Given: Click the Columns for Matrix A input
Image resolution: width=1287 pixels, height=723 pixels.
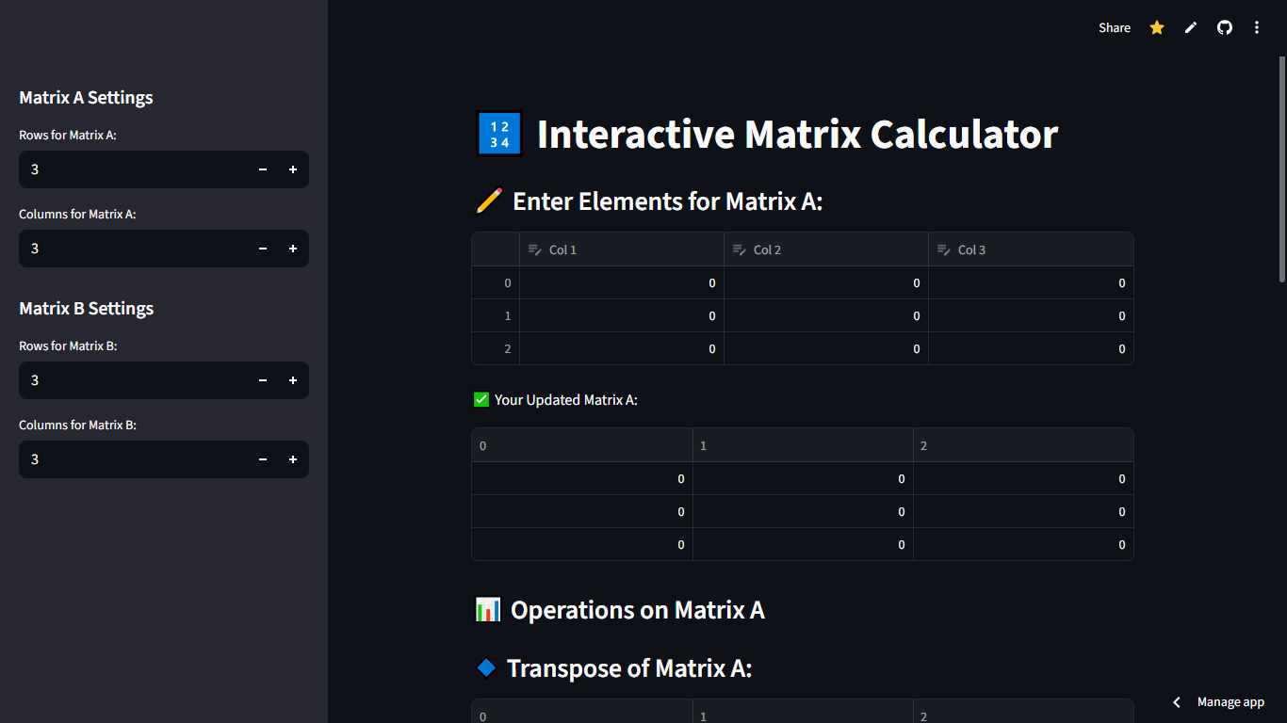Looking at the screenshot, I should [x=134, y=249].
